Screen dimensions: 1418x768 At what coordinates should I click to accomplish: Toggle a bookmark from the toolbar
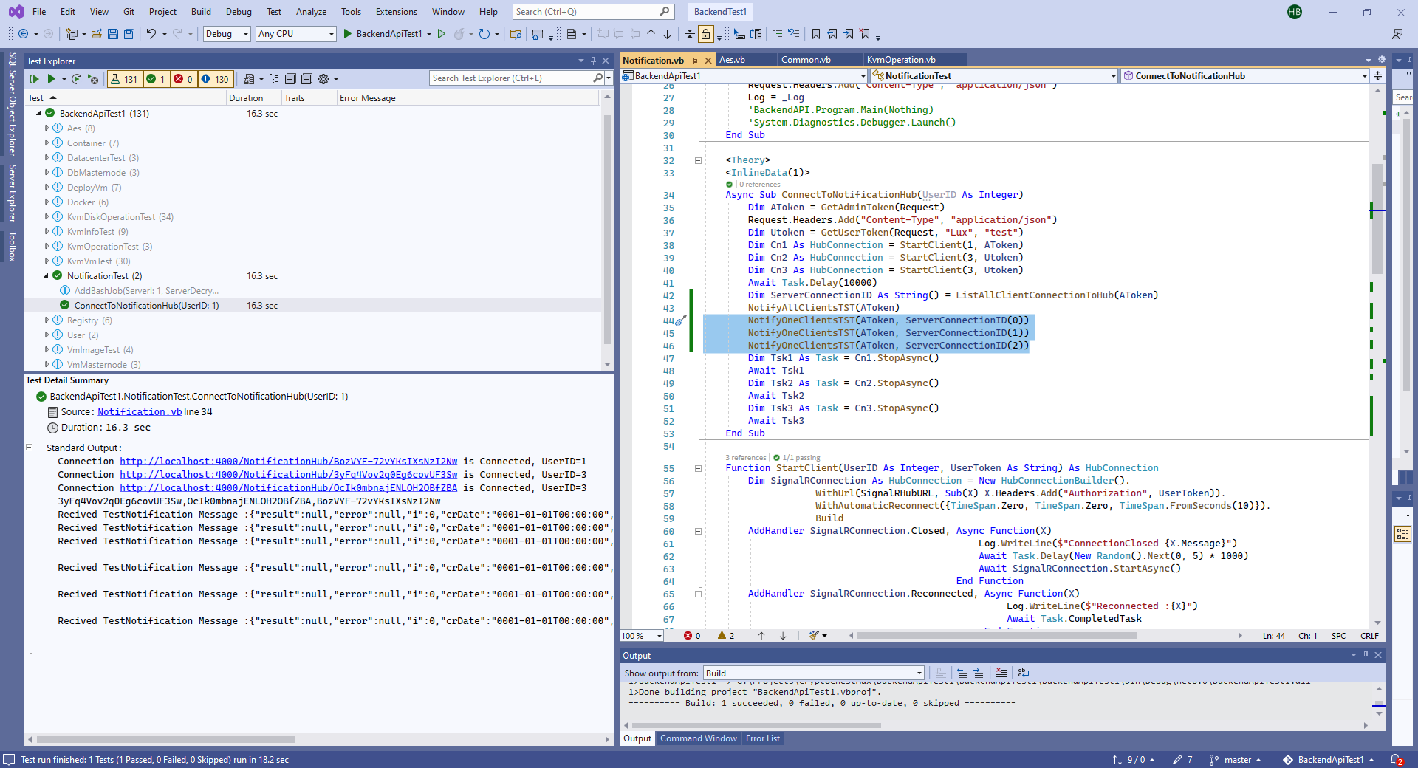pyautogui.click(x=815, y=34)
